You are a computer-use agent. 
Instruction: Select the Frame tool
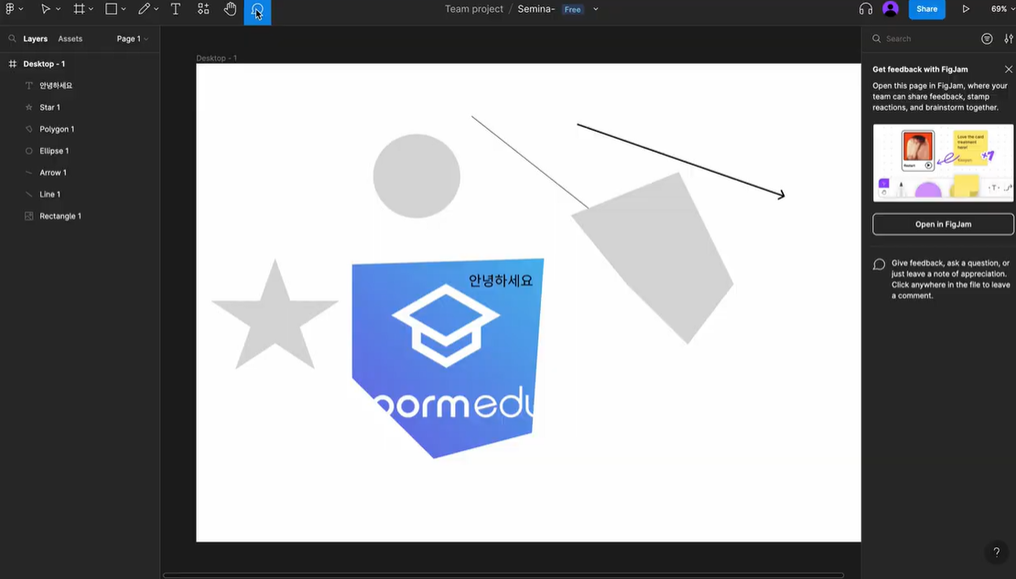tap(79, 9)
